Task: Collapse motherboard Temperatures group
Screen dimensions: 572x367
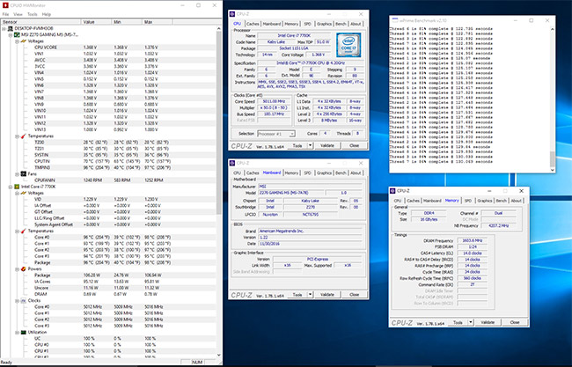Action: click(x=17, y=136)
